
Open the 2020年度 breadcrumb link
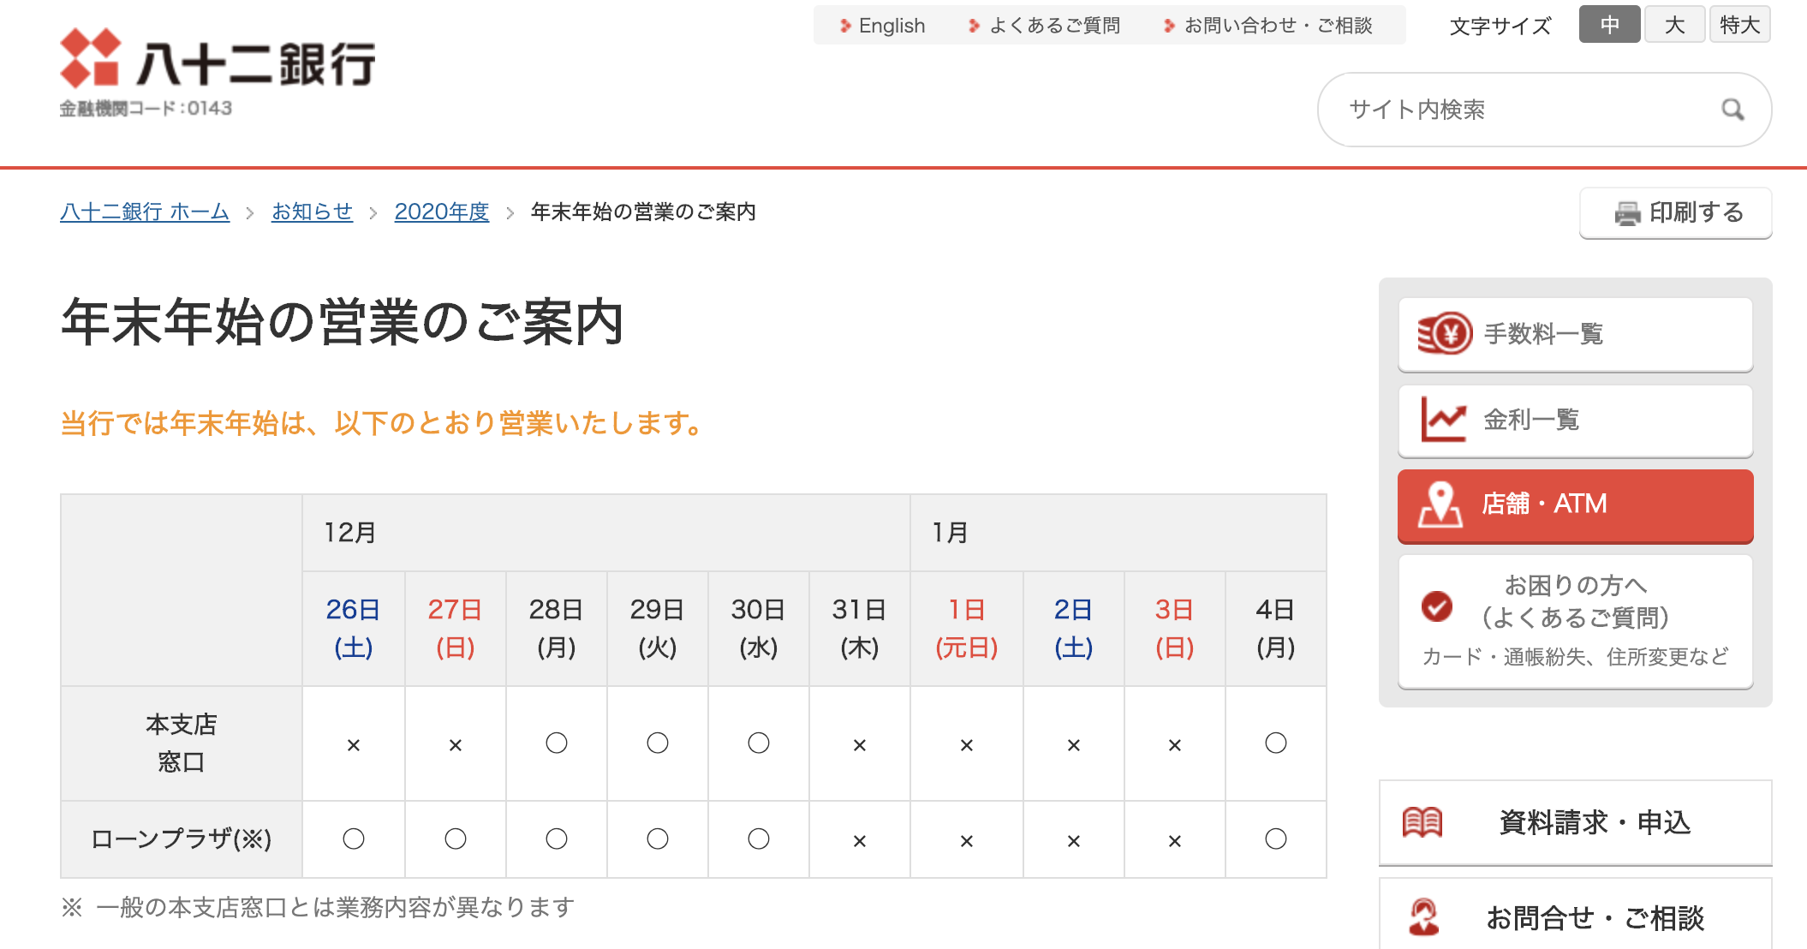442,212
